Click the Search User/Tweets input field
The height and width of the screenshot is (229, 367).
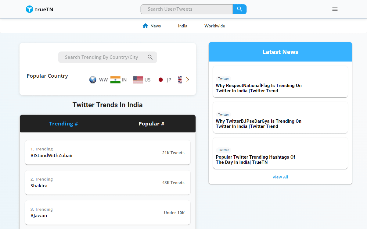[186, 9]
